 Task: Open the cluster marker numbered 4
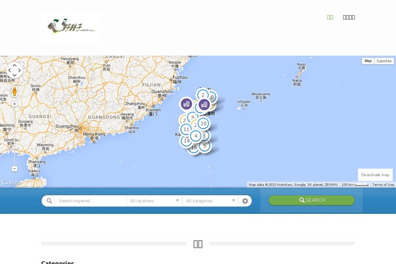[x=195, y=136]
